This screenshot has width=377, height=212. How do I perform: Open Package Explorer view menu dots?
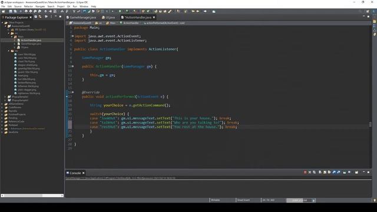[x=51, y=17]
